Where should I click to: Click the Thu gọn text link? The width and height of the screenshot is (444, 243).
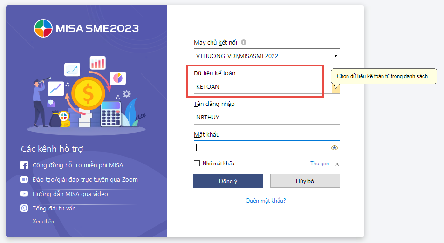pos(320,164)
